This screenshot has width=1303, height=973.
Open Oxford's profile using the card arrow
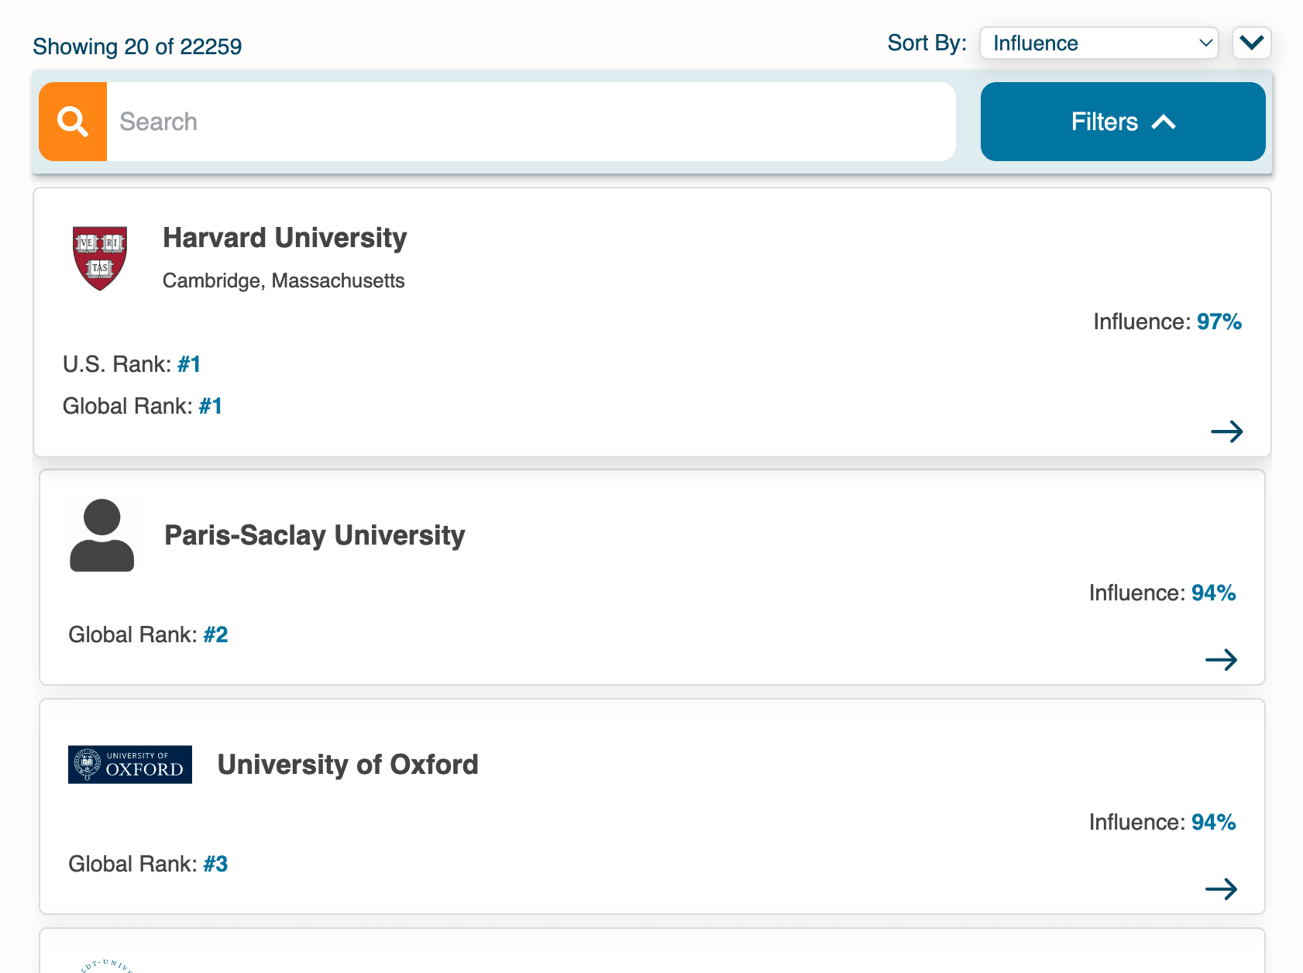[x=1222, y=889]
